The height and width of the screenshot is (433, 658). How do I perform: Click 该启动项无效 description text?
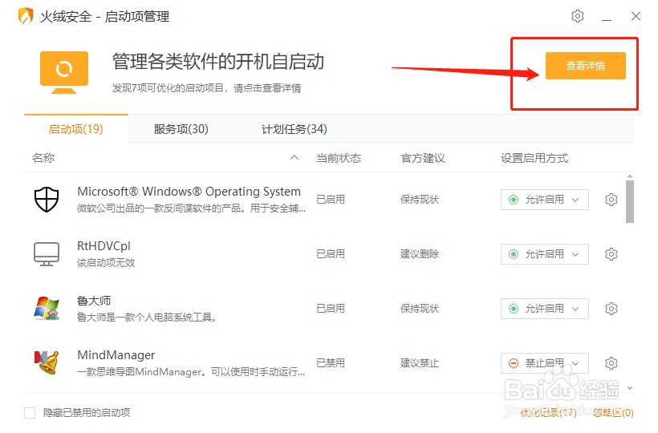click(106, 263)
